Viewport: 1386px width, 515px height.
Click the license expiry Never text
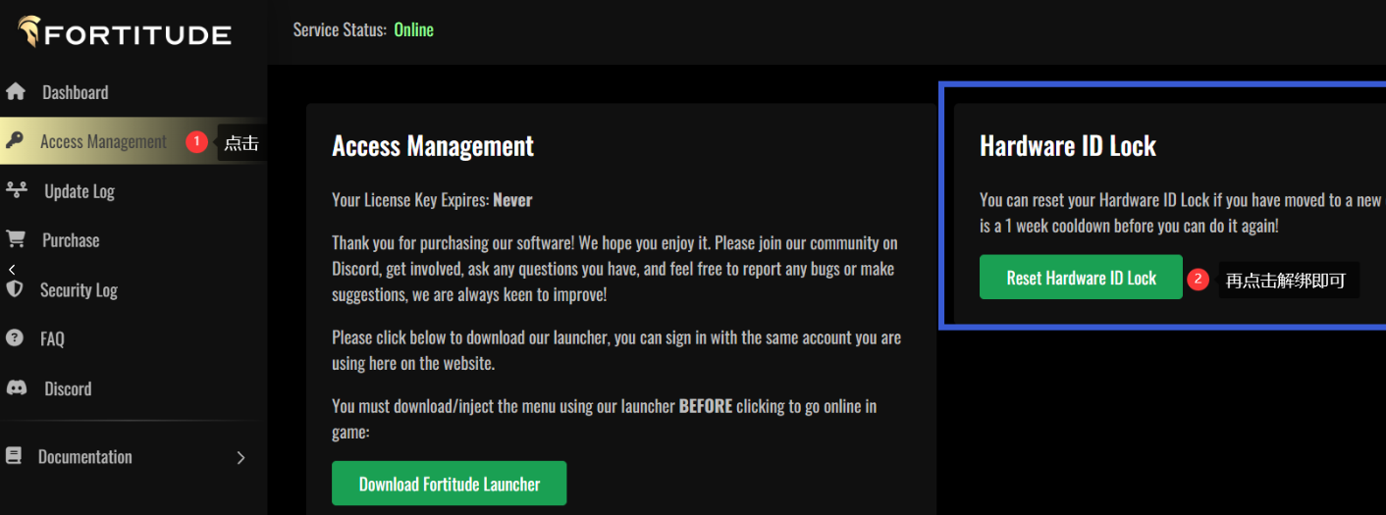pyautogui.click(x=512, y=200)
